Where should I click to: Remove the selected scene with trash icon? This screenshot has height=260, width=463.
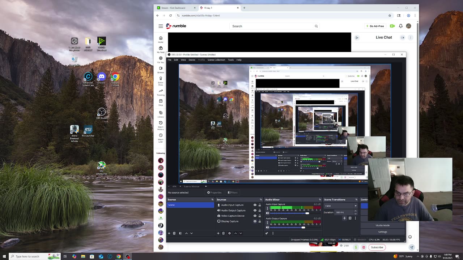coord(174,233)
